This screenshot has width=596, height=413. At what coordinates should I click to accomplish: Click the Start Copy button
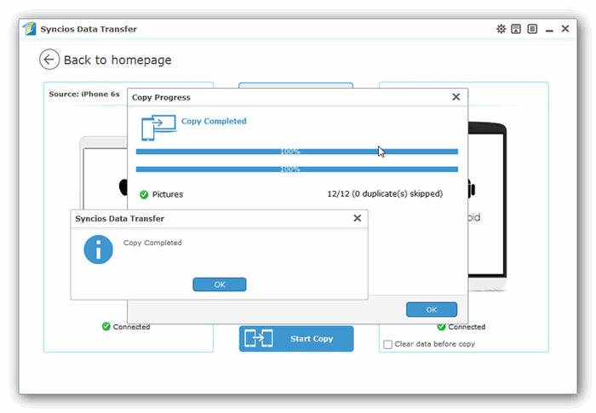click(x=296, y=338)
